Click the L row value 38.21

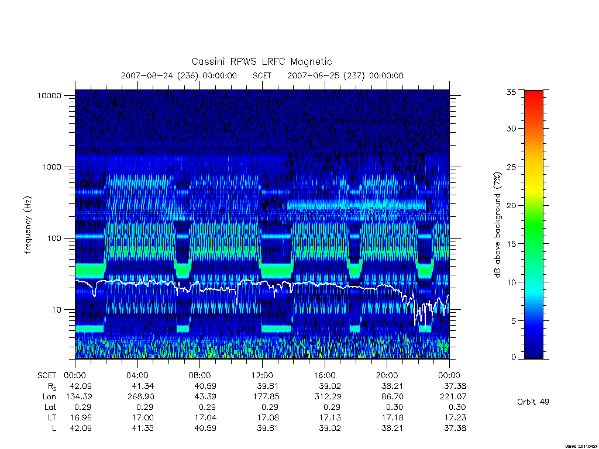click(393, 428)
